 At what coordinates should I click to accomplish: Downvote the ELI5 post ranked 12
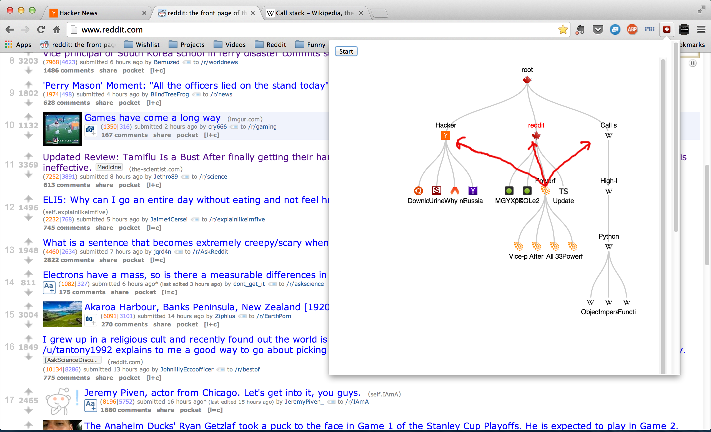[x=28, y=217]
